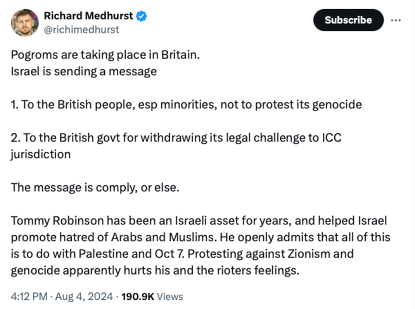View the 190.9K view count number
The image size is (415, 309).
[138, 297]
